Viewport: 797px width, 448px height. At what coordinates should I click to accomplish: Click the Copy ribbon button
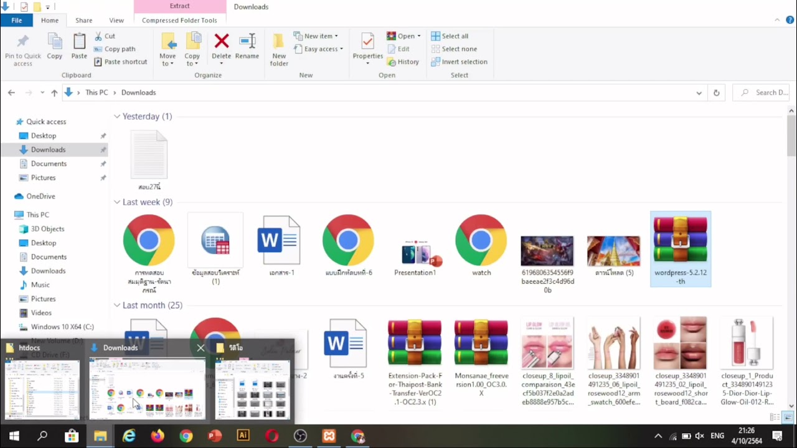pyautogui.click(x=55, y=47)
